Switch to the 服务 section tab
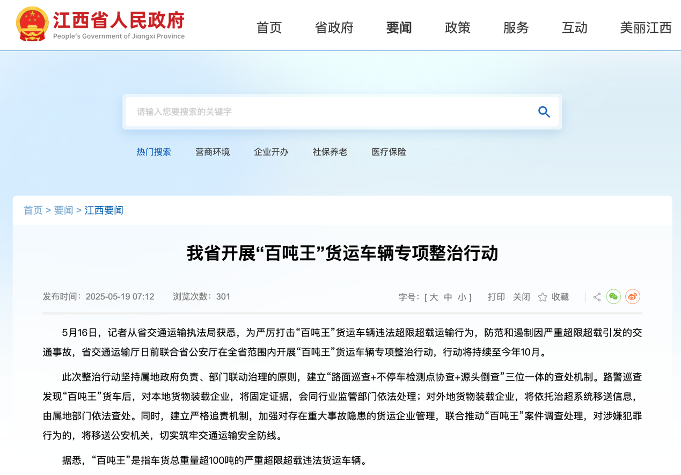 coord(516,28)
